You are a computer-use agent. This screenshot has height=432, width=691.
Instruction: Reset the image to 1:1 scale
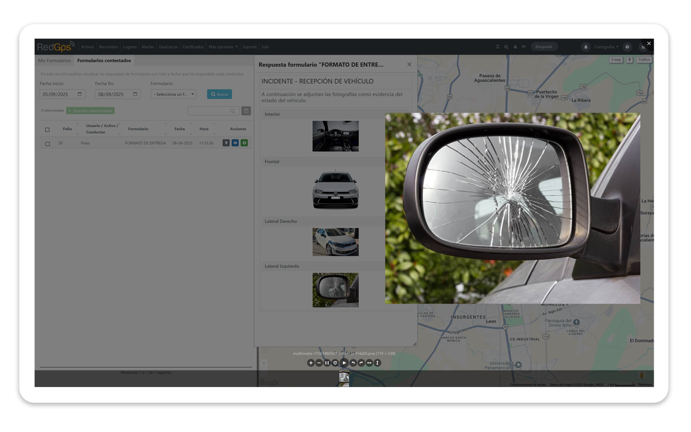point(327,363)
